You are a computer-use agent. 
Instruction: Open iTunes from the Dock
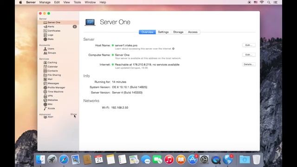click(x=169, y=160)
